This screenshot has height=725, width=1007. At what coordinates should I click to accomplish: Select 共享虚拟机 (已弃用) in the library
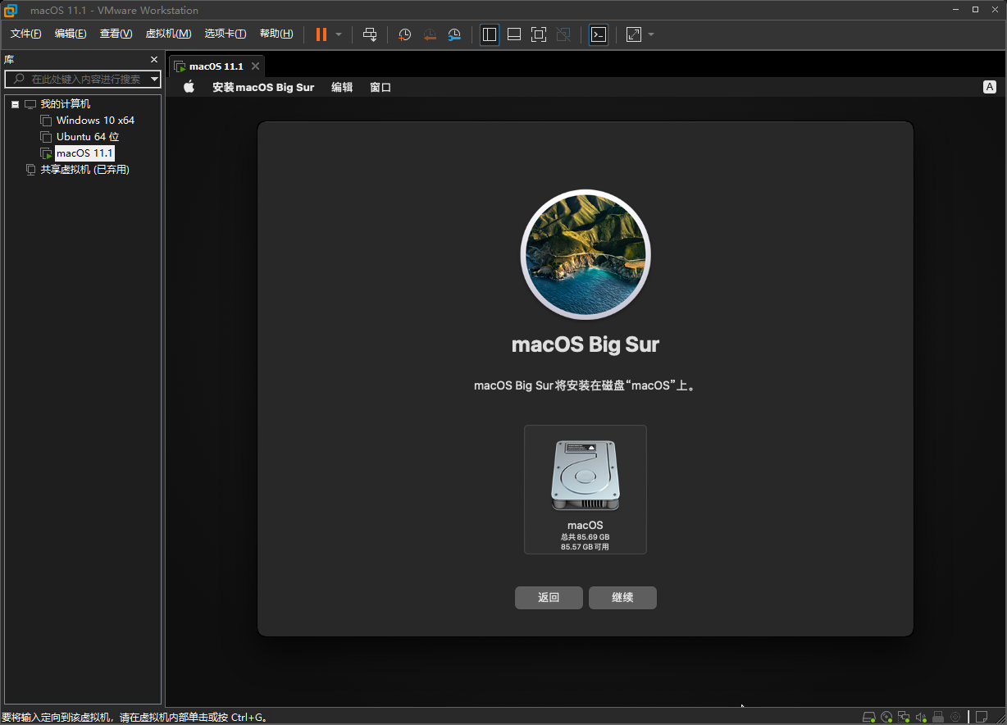(85, 170)
